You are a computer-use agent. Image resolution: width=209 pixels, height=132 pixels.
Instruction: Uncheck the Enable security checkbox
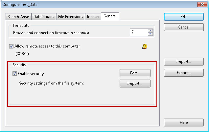pyautogui.click(x=15, y=74)
